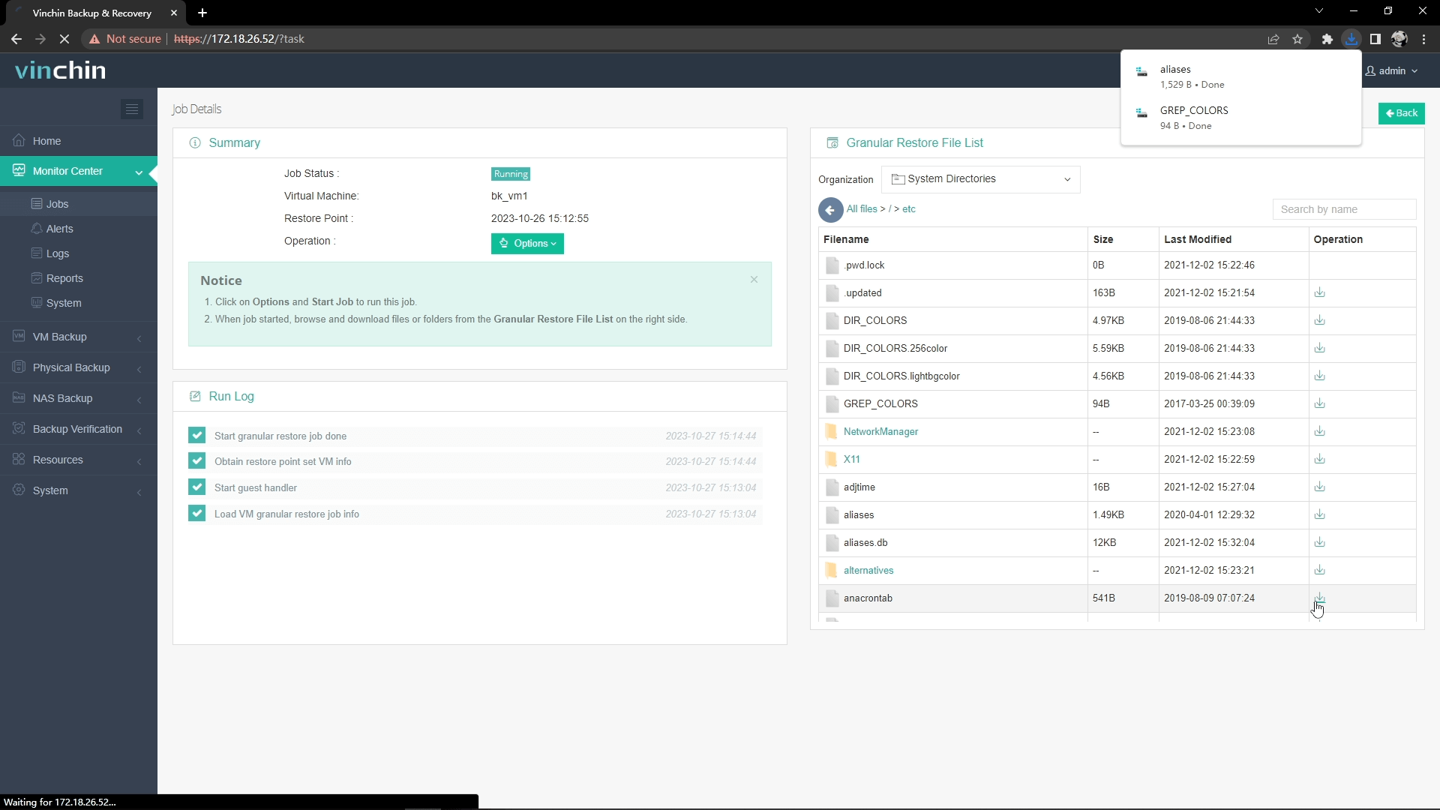Viewport: 1440px width, 810px height.
Task: Download the NetworkManager folder
Action: 1320,431
